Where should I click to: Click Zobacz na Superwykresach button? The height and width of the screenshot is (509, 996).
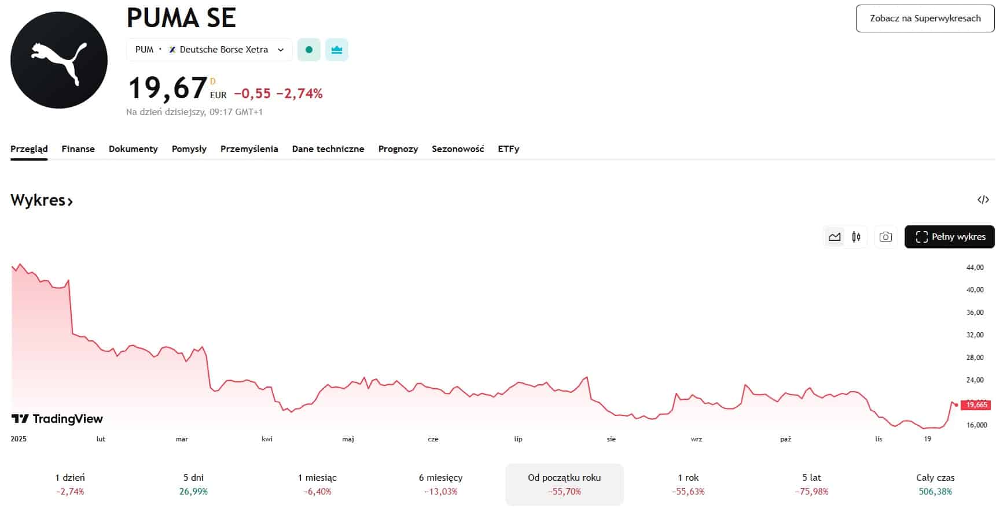coord(925,18)
